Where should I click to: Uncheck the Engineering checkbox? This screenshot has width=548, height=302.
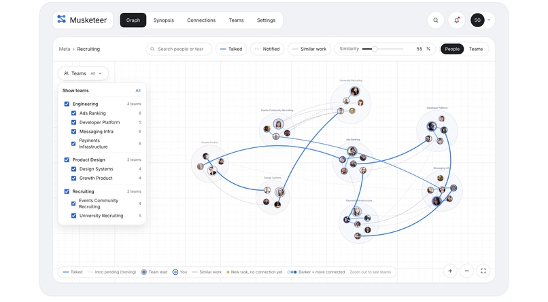[67, 104]
